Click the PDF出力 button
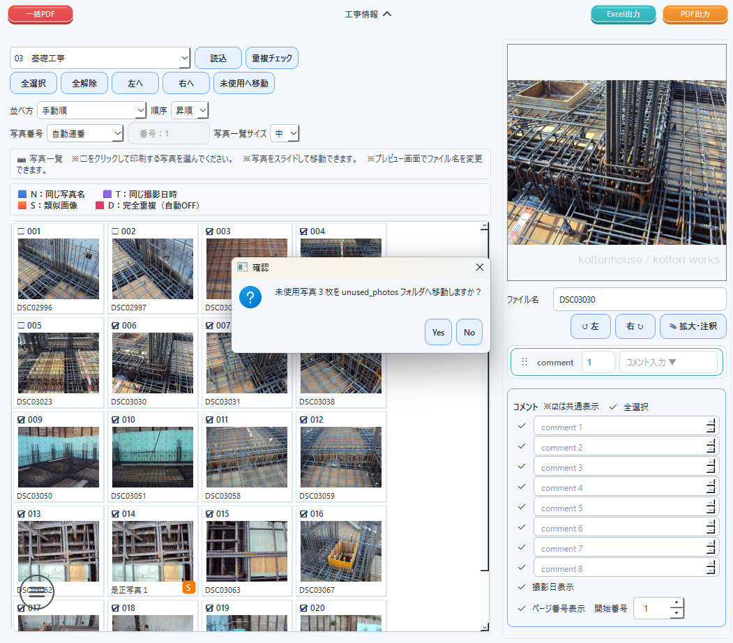The width and height of the screenshot is (733, 643). coord(695,14)
